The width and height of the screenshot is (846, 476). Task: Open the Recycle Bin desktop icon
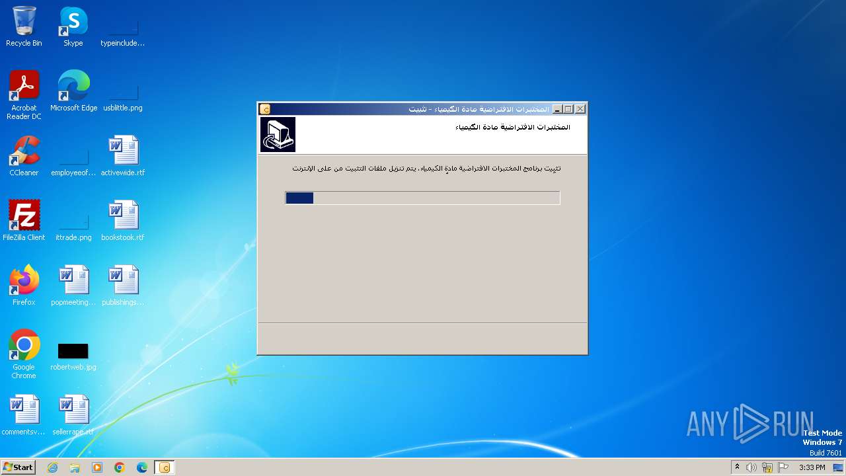(24, 26)
